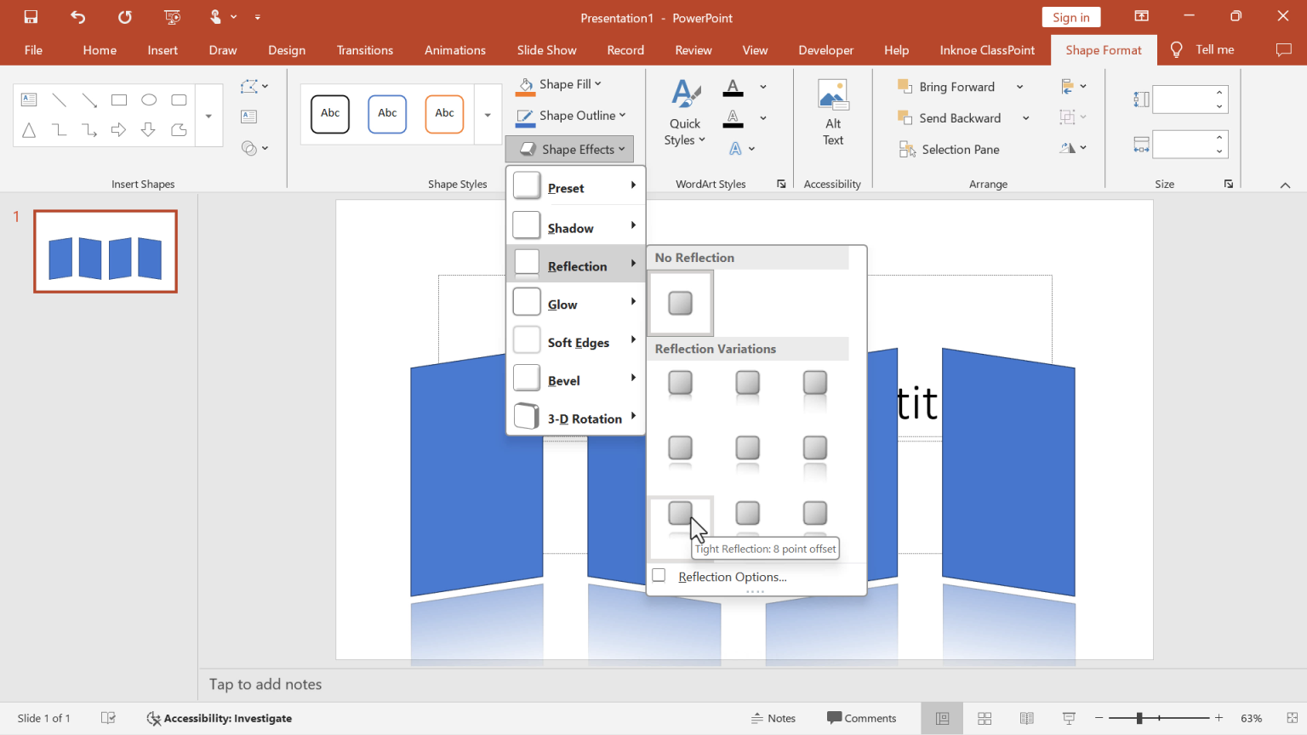Viewport: 1307px width, 735px height.
Task: Click the Sign in button
Action: [x=1070, y=16]
